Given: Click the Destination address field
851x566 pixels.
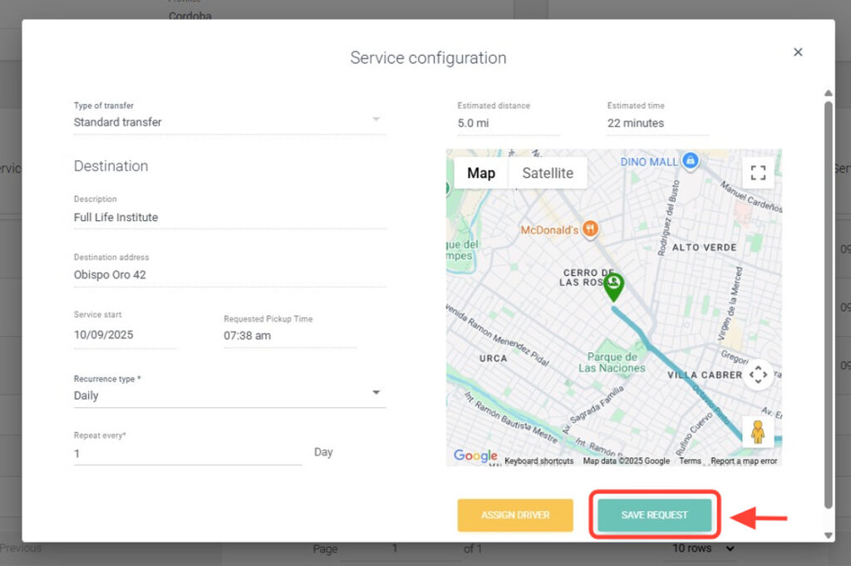Looking at the screenshot, I should coord(229,275).
